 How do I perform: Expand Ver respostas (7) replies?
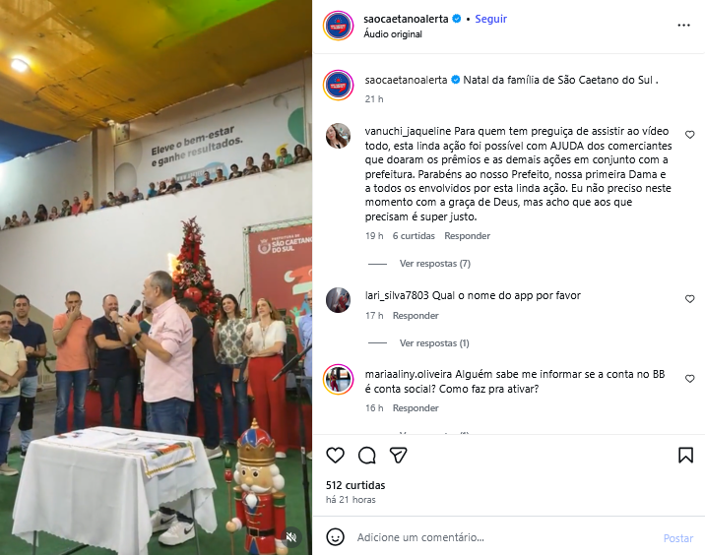(x=435, y=264)
